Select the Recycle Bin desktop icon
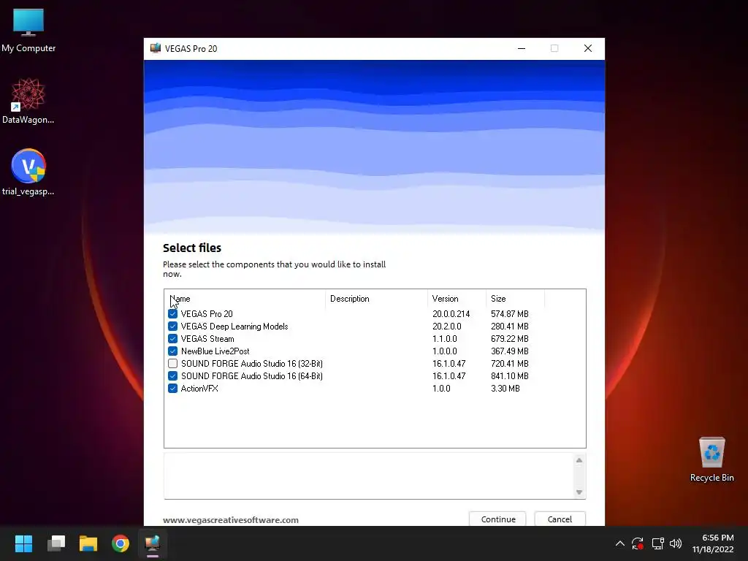748x561 pixels. [711, 459]
